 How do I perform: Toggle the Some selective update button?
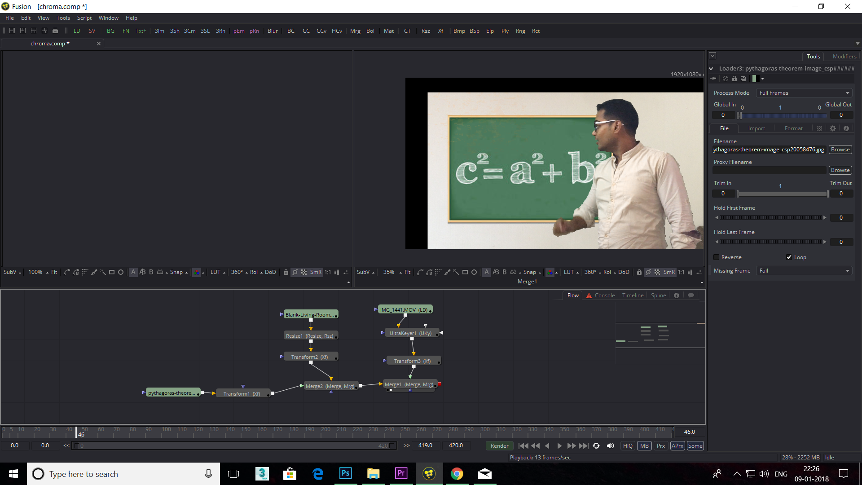[695, 446]
